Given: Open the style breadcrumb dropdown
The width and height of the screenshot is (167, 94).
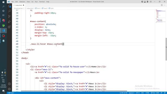Looking at the screenshot, I should tap(51, 8).
